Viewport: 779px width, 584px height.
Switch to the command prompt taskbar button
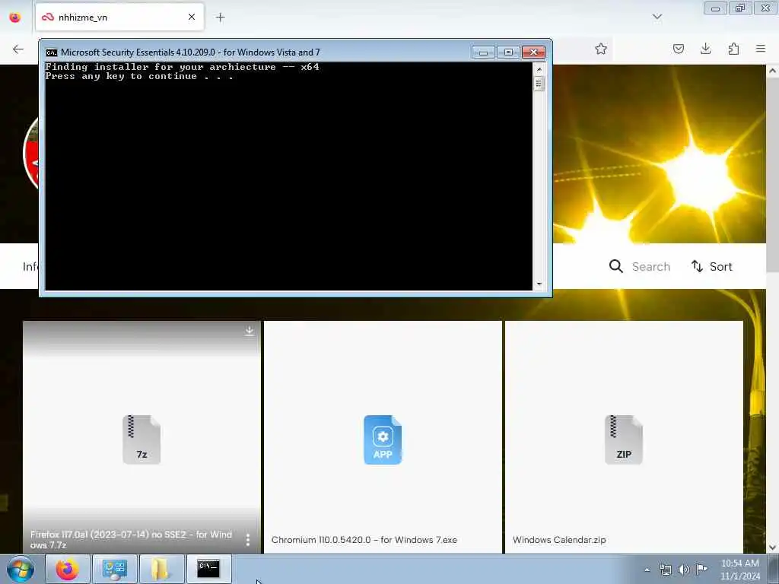pyautogui.click(x=208, y=569)
